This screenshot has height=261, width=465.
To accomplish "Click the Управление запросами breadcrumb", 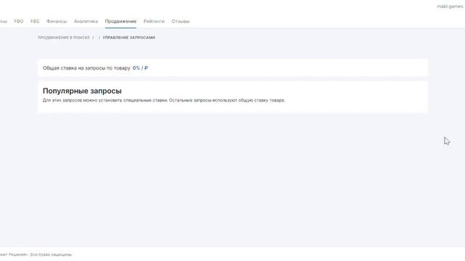I will [129, 38].
